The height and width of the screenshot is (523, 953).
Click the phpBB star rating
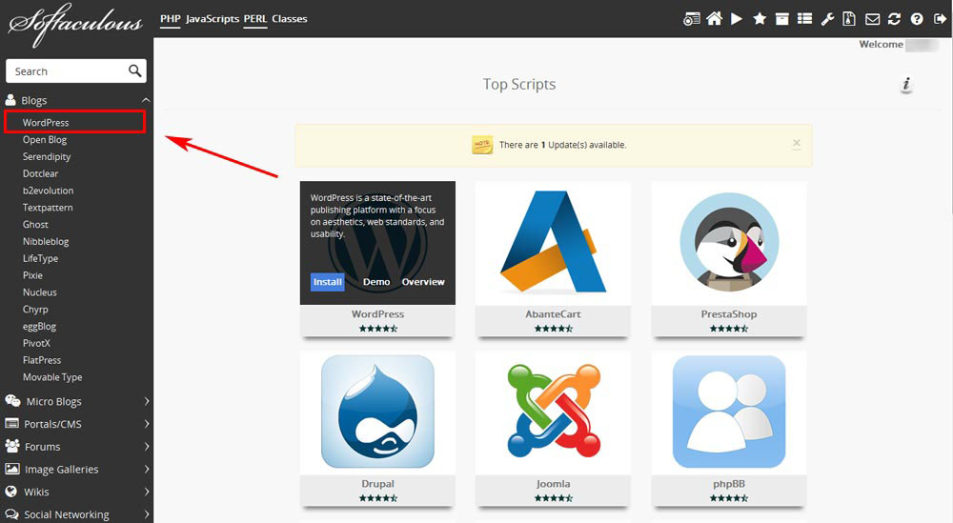pos(729,498)
